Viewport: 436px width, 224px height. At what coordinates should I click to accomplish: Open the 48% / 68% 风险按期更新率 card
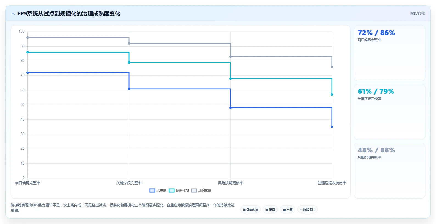point(389,171)
